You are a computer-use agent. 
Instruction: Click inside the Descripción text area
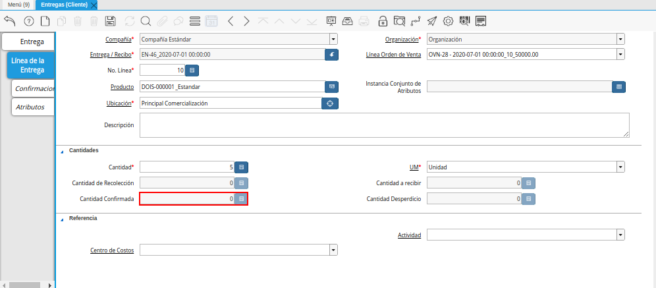tap(385, 125)
